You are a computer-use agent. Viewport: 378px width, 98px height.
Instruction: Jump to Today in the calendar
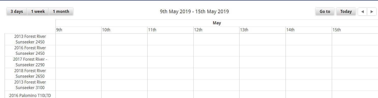(x=346, y=12)
